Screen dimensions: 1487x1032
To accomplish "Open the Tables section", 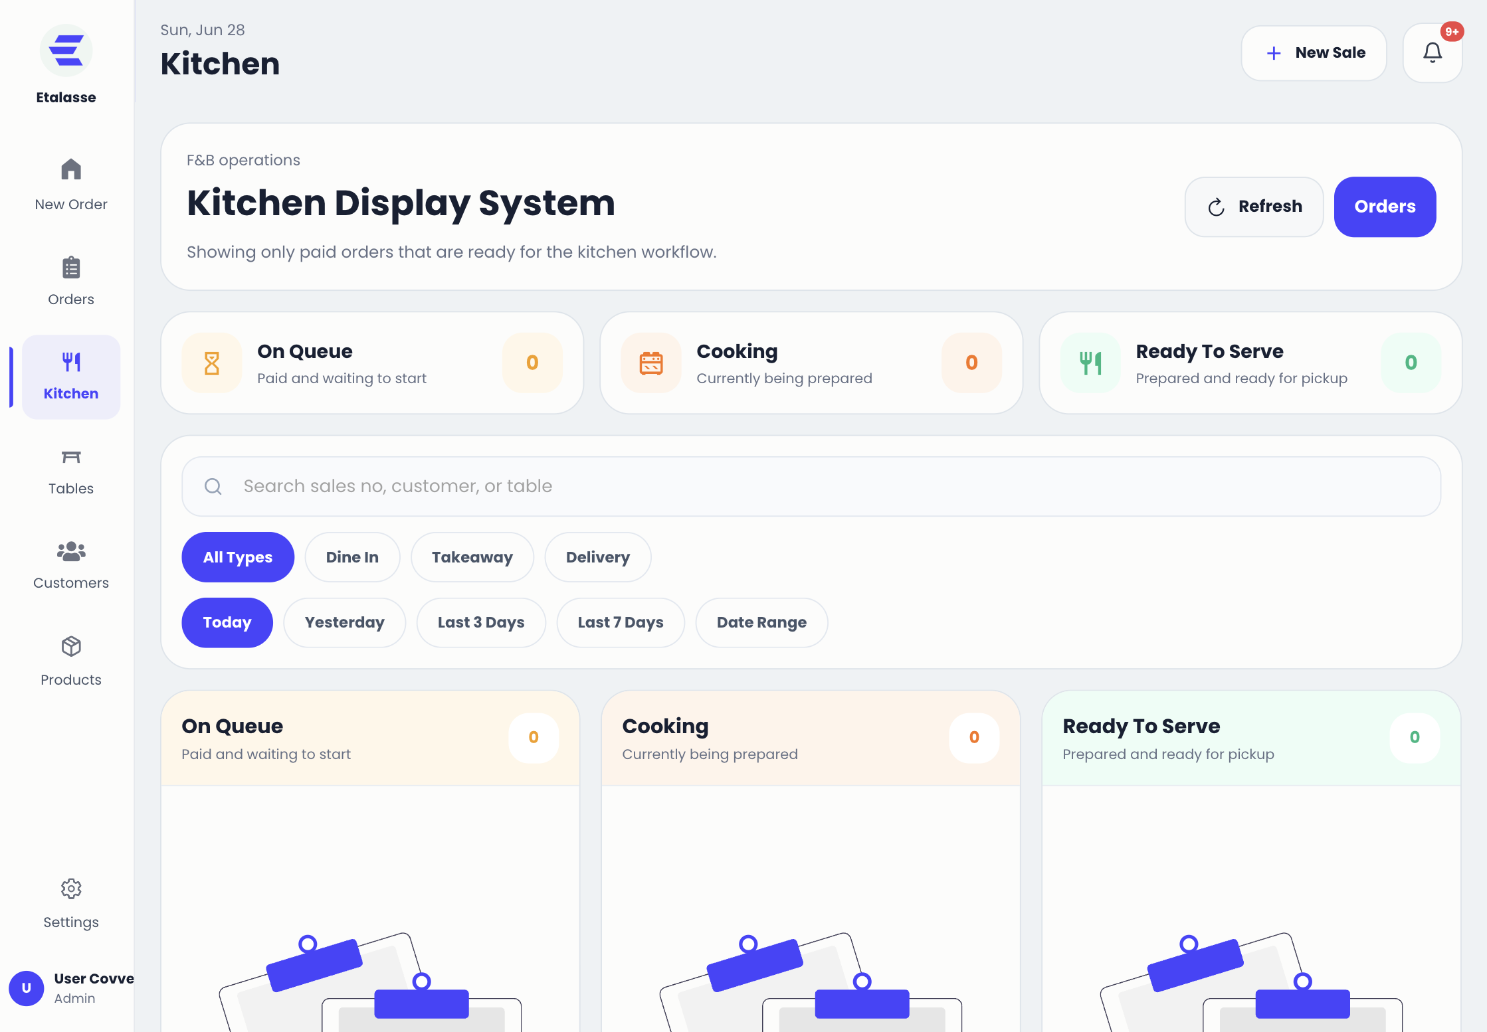I will [71, 472].
